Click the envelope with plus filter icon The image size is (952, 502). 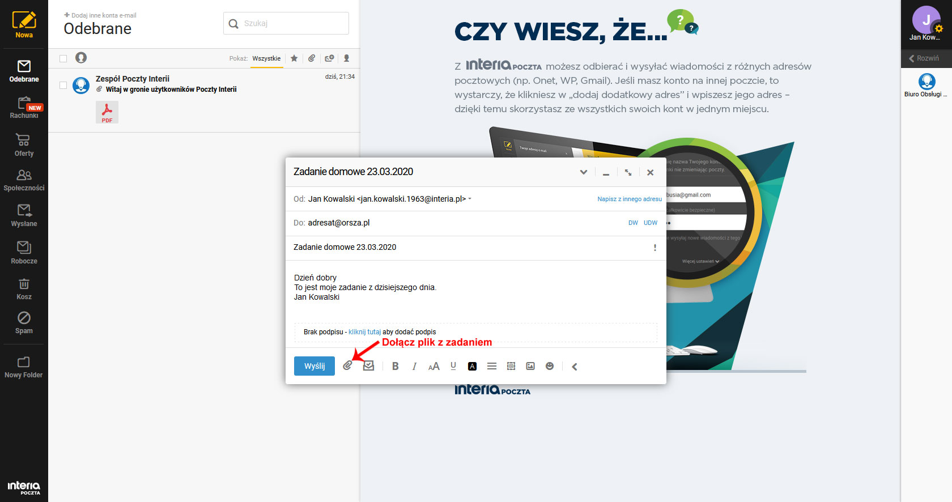329,58
